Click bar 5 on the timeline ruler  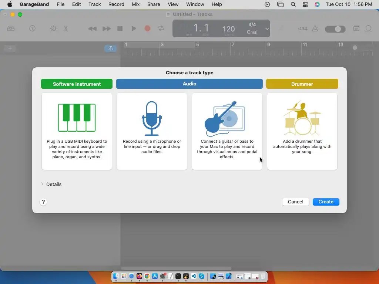(198, 45)
